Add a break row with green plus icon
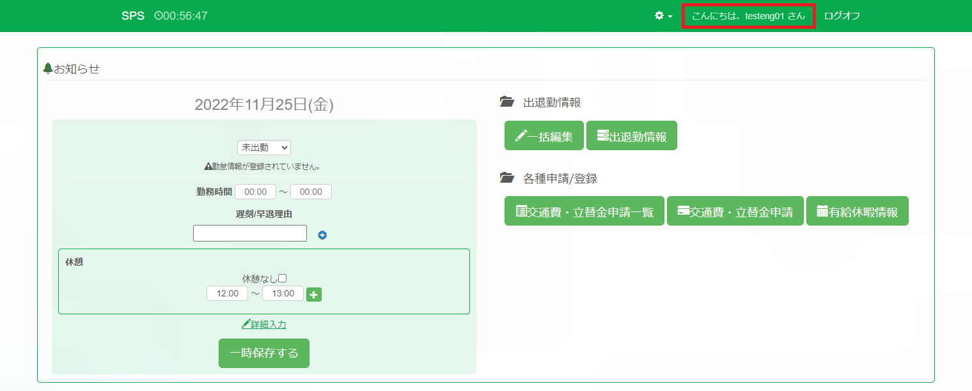972x391 pixels. point(314,295)
